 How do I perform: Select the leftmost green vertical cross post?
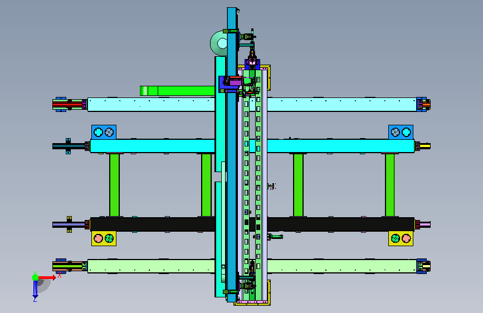114,185
